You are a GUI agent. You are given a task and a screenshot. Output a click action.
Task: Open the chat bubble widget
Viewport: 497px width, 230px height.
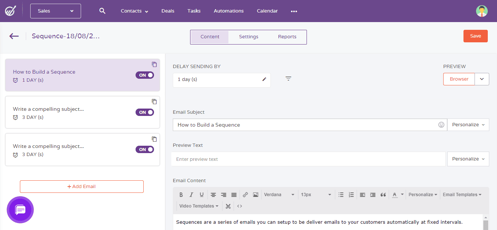[x=20, y=210]
